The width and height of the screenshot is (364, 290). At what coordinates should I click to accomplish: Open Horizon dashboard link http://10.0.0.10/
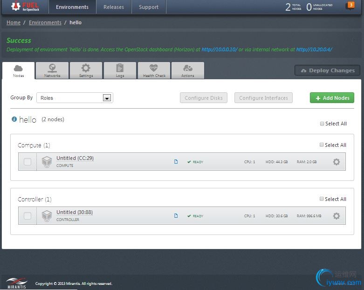(x=220, y=49)
